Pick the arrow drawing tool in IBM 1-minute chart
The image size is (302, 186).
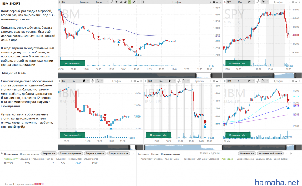[134, 2]
